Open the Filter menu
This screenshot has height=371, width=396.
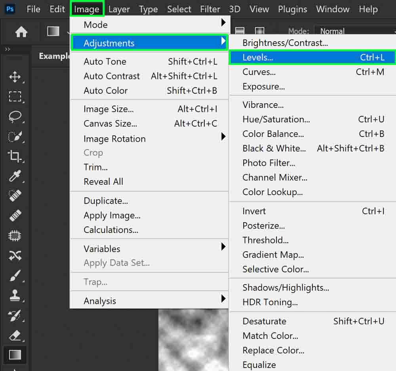(210, 10)
